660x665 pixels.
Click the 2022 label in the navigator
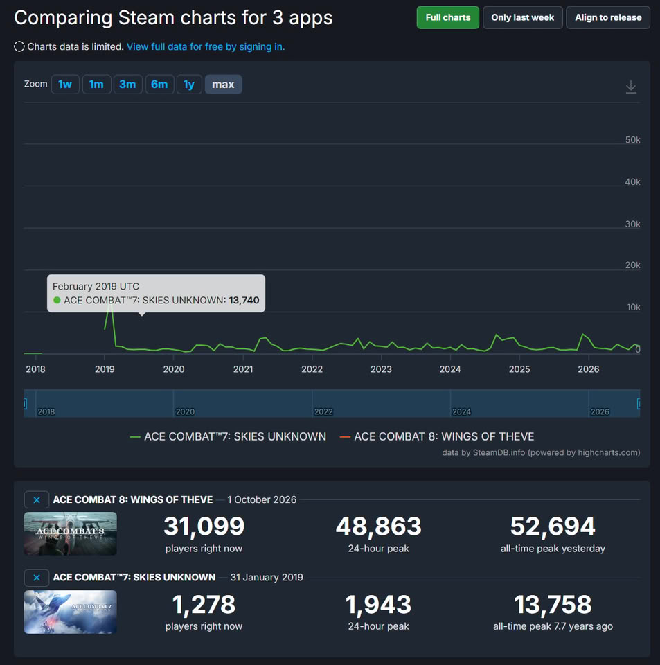(323, 411)
